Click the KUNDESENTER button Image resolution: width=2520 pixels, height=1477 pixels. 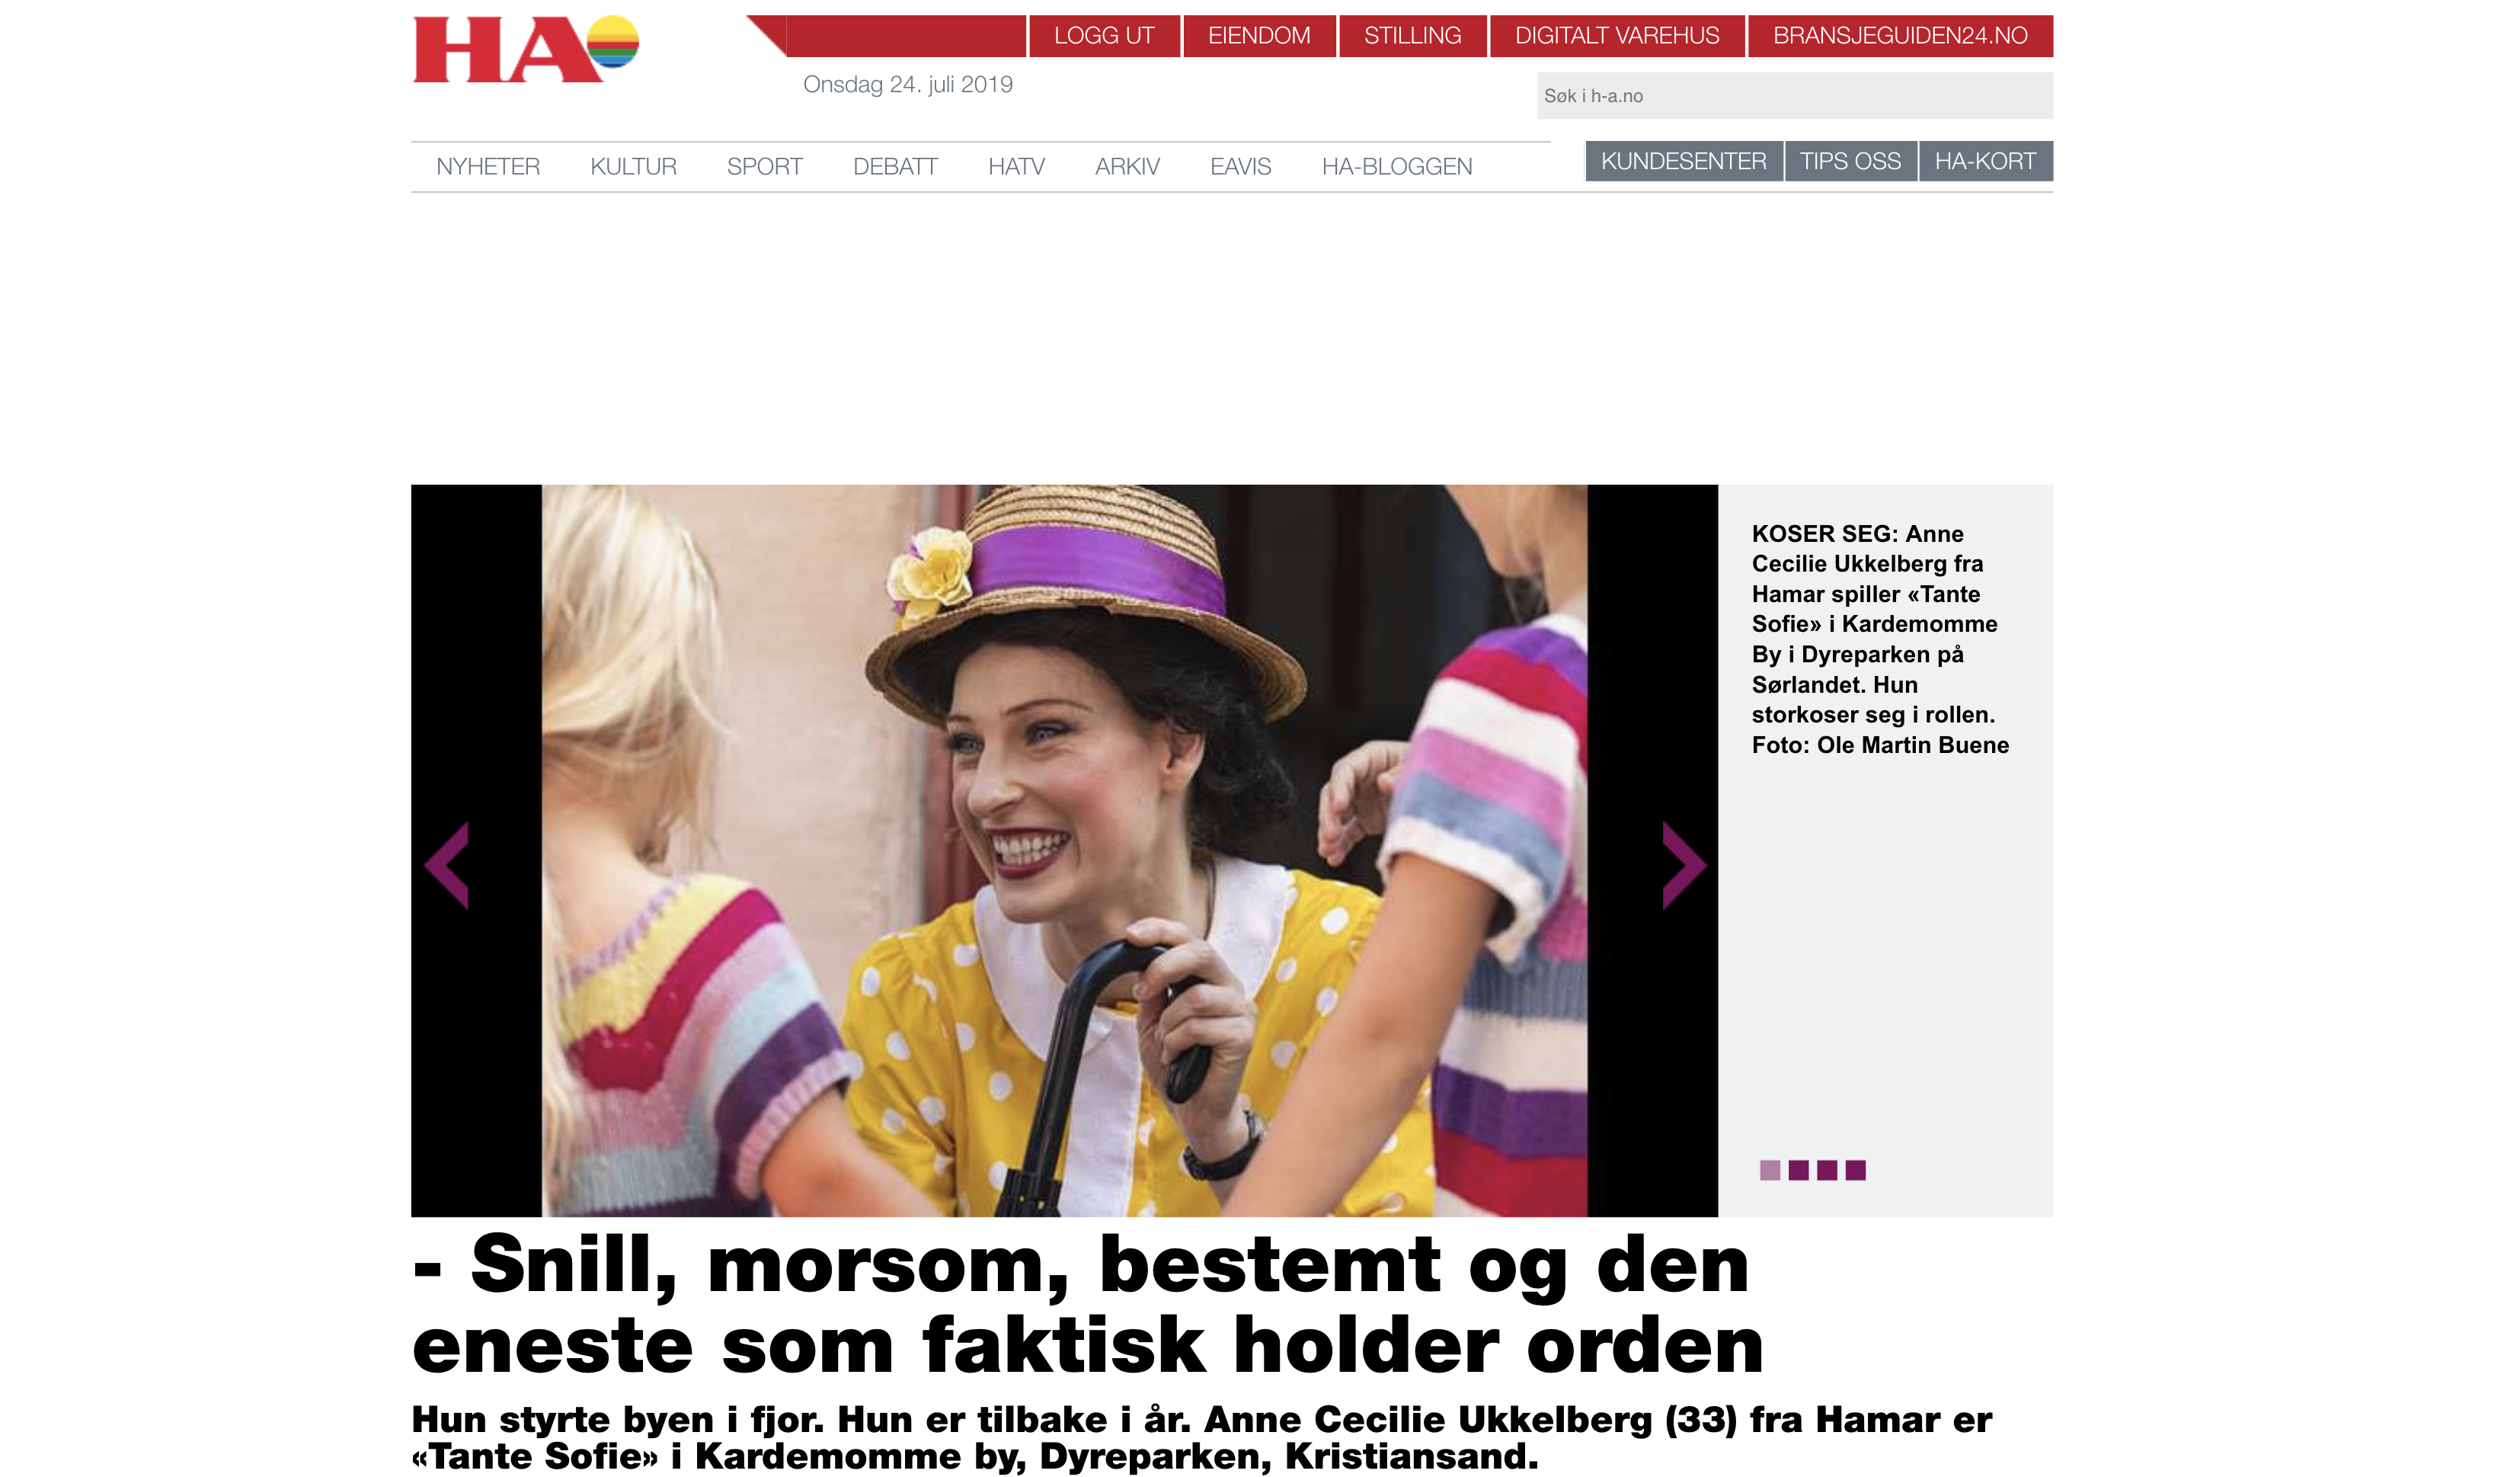1684,161
